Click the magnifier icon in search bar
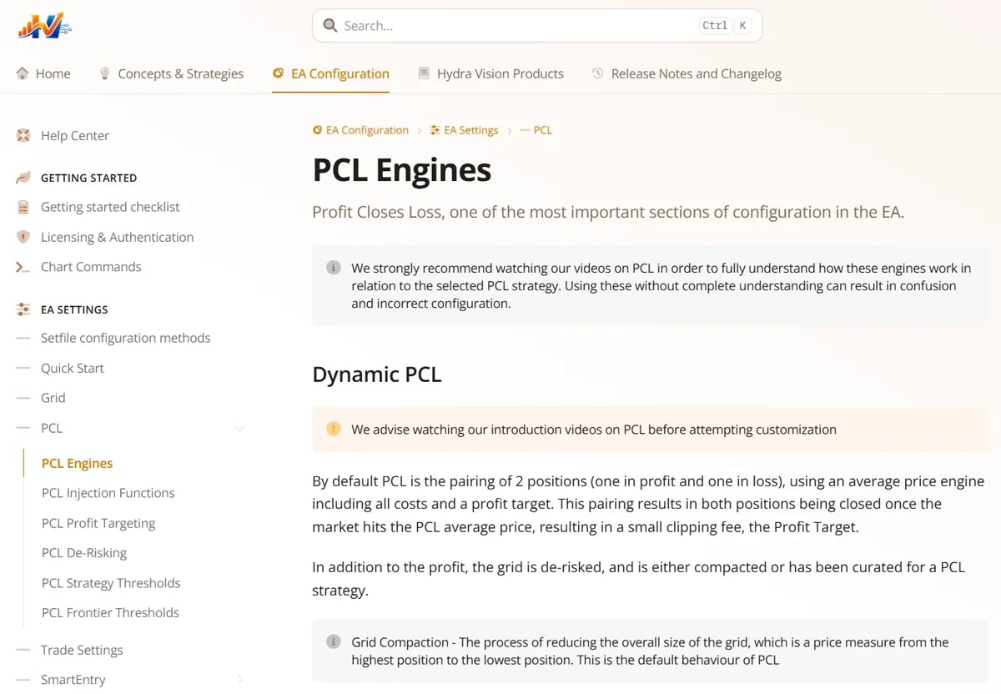This screenshot has height=694, width=1001. tap(330, 26)
